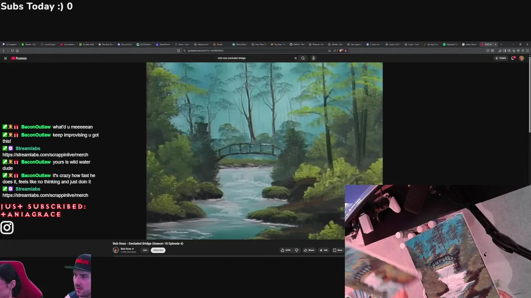Click the second Streamlabs username in chat
The width and height of the screenshot is (531, 298).
28,189
